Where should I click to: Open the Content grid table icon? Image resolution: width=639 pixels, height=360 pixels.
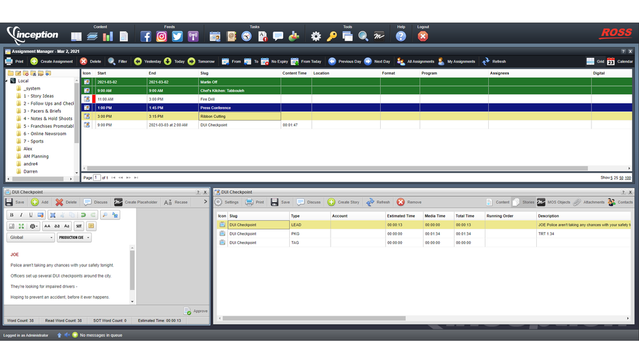tap(76, 36)
